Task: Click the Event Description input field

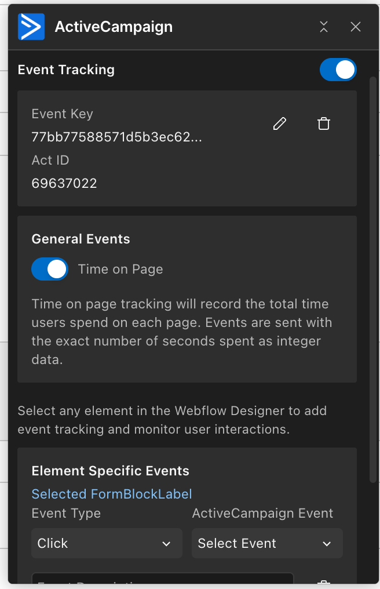Action: tap(162, 584)
